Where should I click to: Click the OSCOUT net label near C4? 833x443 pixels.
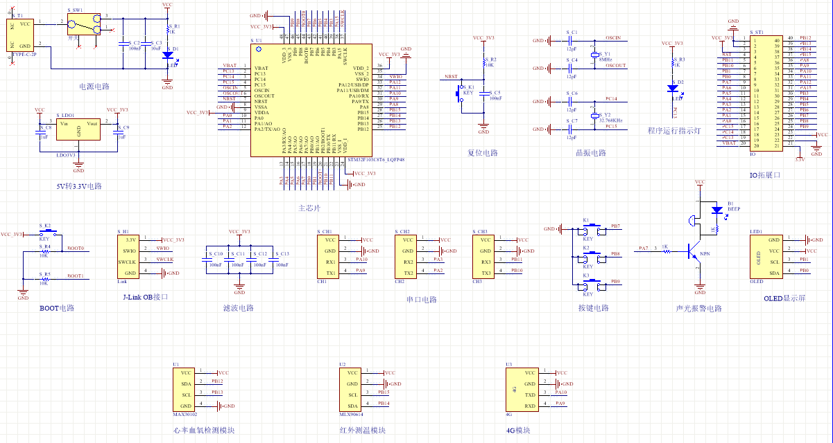[615, 66]
